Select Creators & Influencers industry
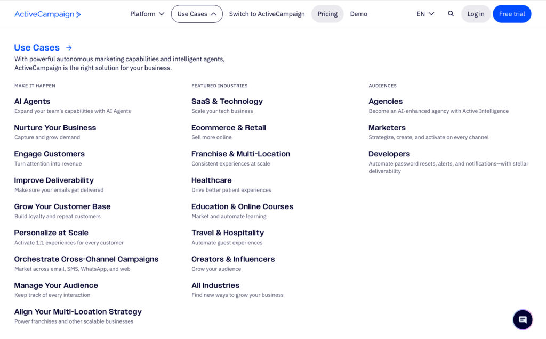546x339 pixels. (x=233, y=259)
